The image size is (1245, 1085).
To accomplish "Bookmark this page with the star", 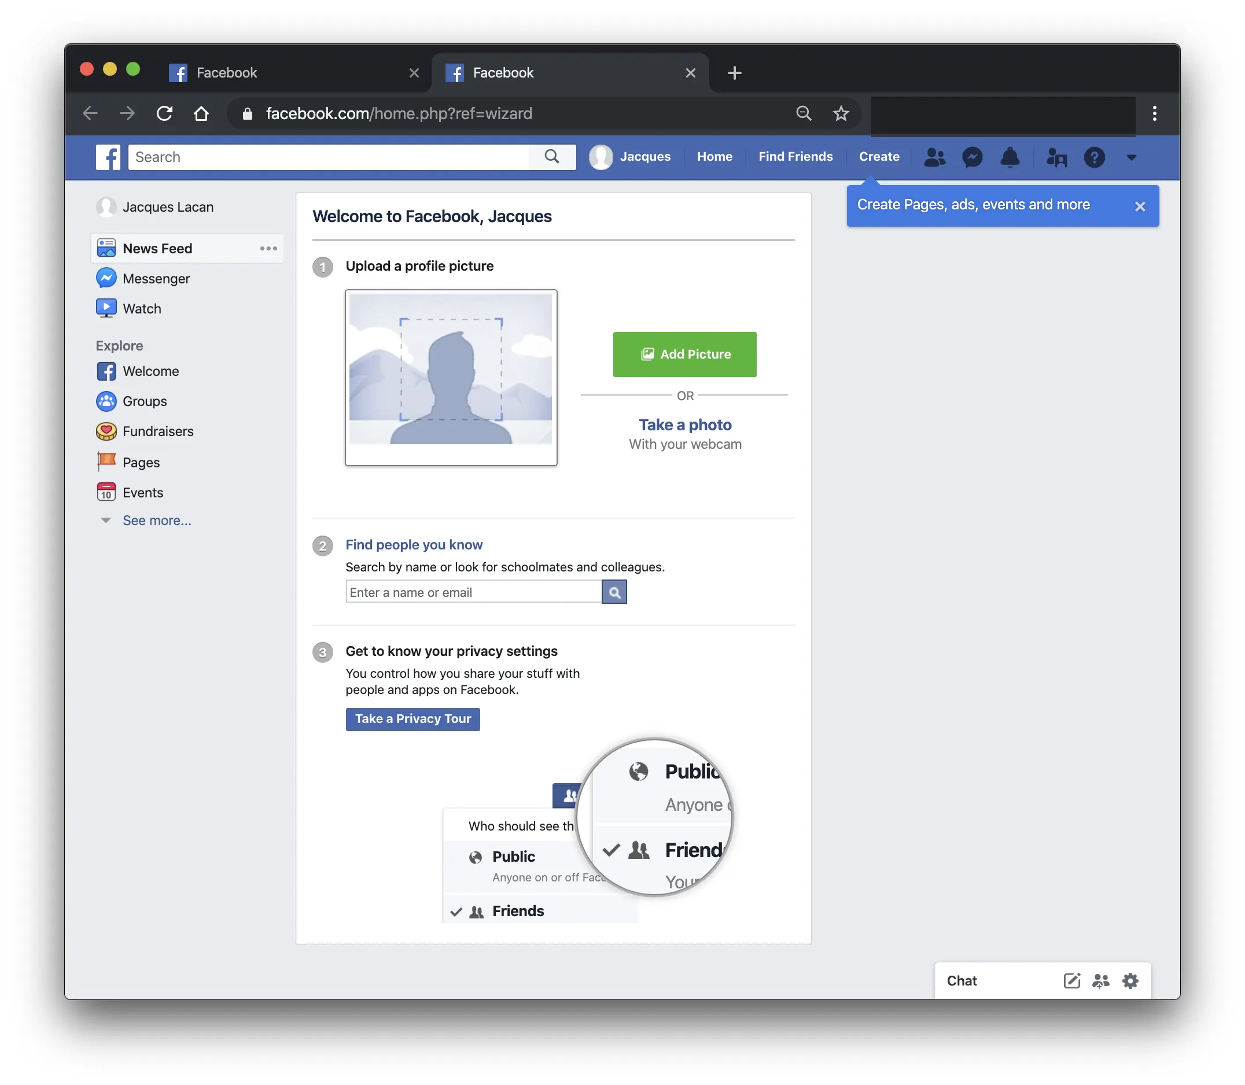I will click(x=841, y=113).
